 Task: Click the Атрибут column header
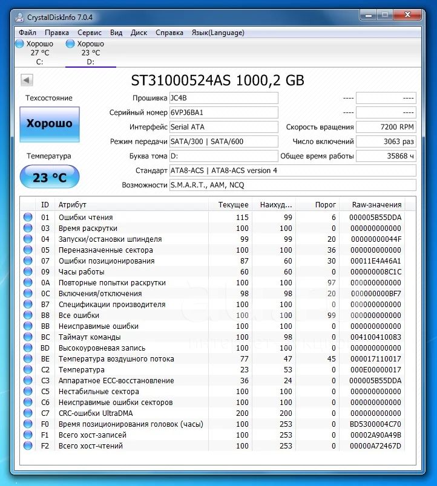point(131,204)
